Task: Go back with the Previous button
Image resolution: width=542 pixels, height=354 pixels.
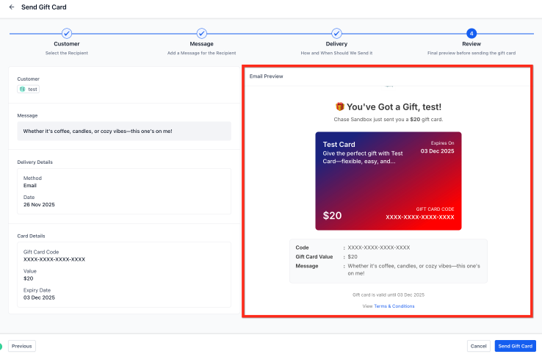Action: (21, 346)
